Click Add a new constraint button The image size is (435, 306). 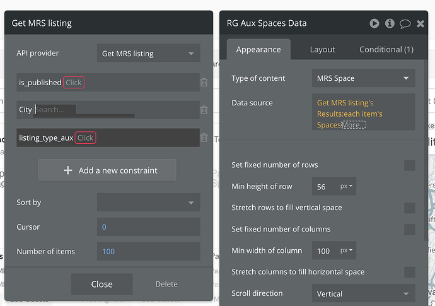107,170
